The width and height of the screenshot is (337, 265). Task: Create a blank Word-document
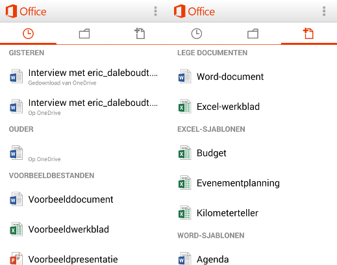tap(253, 77)
